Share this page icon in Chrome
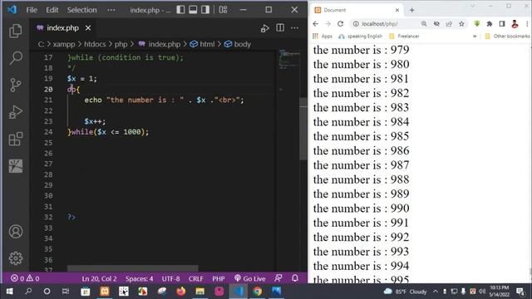 (449, 24)
